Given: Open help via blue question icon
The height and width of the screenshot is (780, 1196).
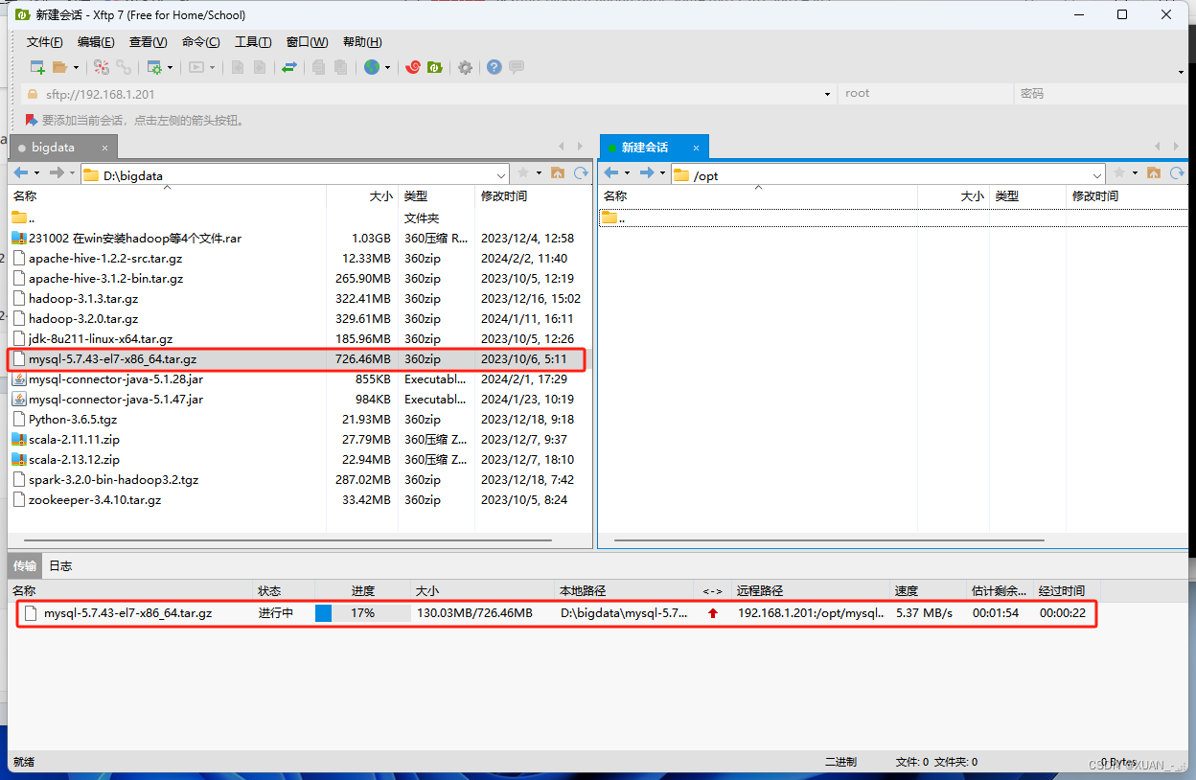Looking at the screenshot, I should [x=494, y=67].
